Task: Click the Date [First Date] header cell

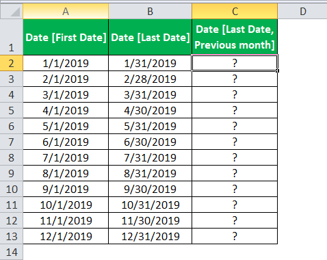Action: click(x=66, y=37)
